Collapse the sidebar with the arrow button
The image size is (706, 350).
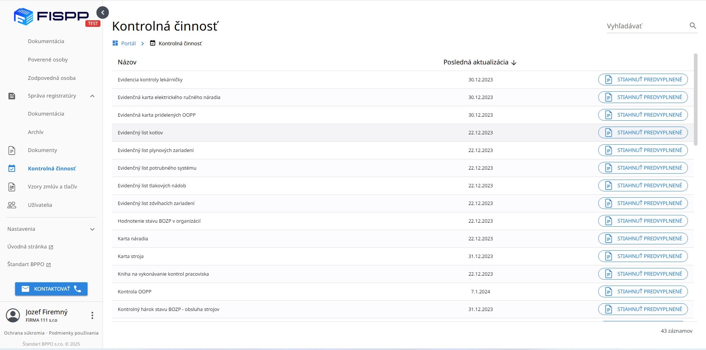[x=103, y=13]
